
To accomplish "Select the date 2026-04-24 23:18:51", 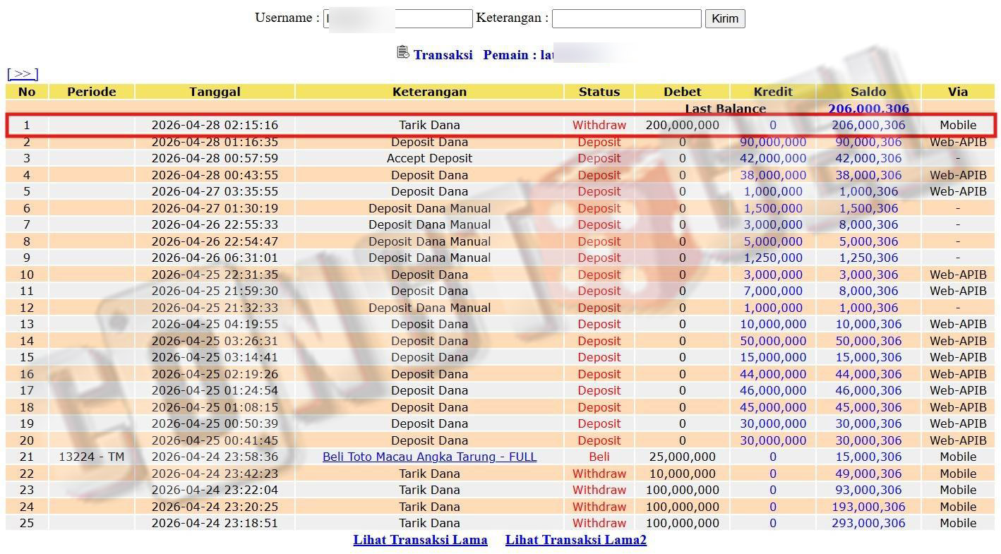I will 215,523.
